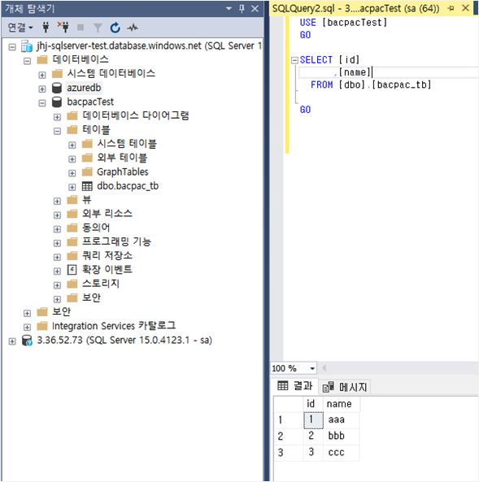The width and height of the screenshot is (479, 482).
Task: Expand the 시스템 데이터베이스 folder
Action: 42,75
